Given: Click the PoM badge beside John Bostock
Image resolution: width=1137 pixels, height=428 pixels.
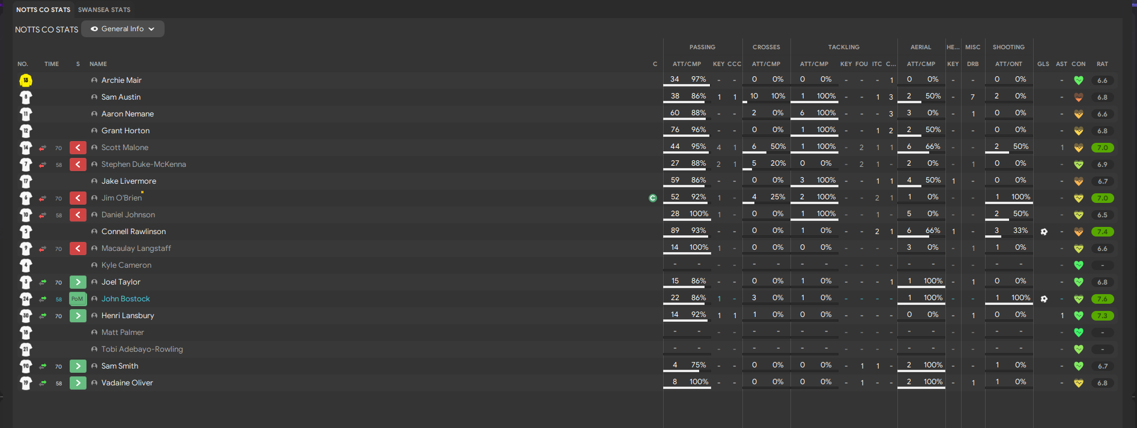Looking at the screenshot, I should click(78, 298).
